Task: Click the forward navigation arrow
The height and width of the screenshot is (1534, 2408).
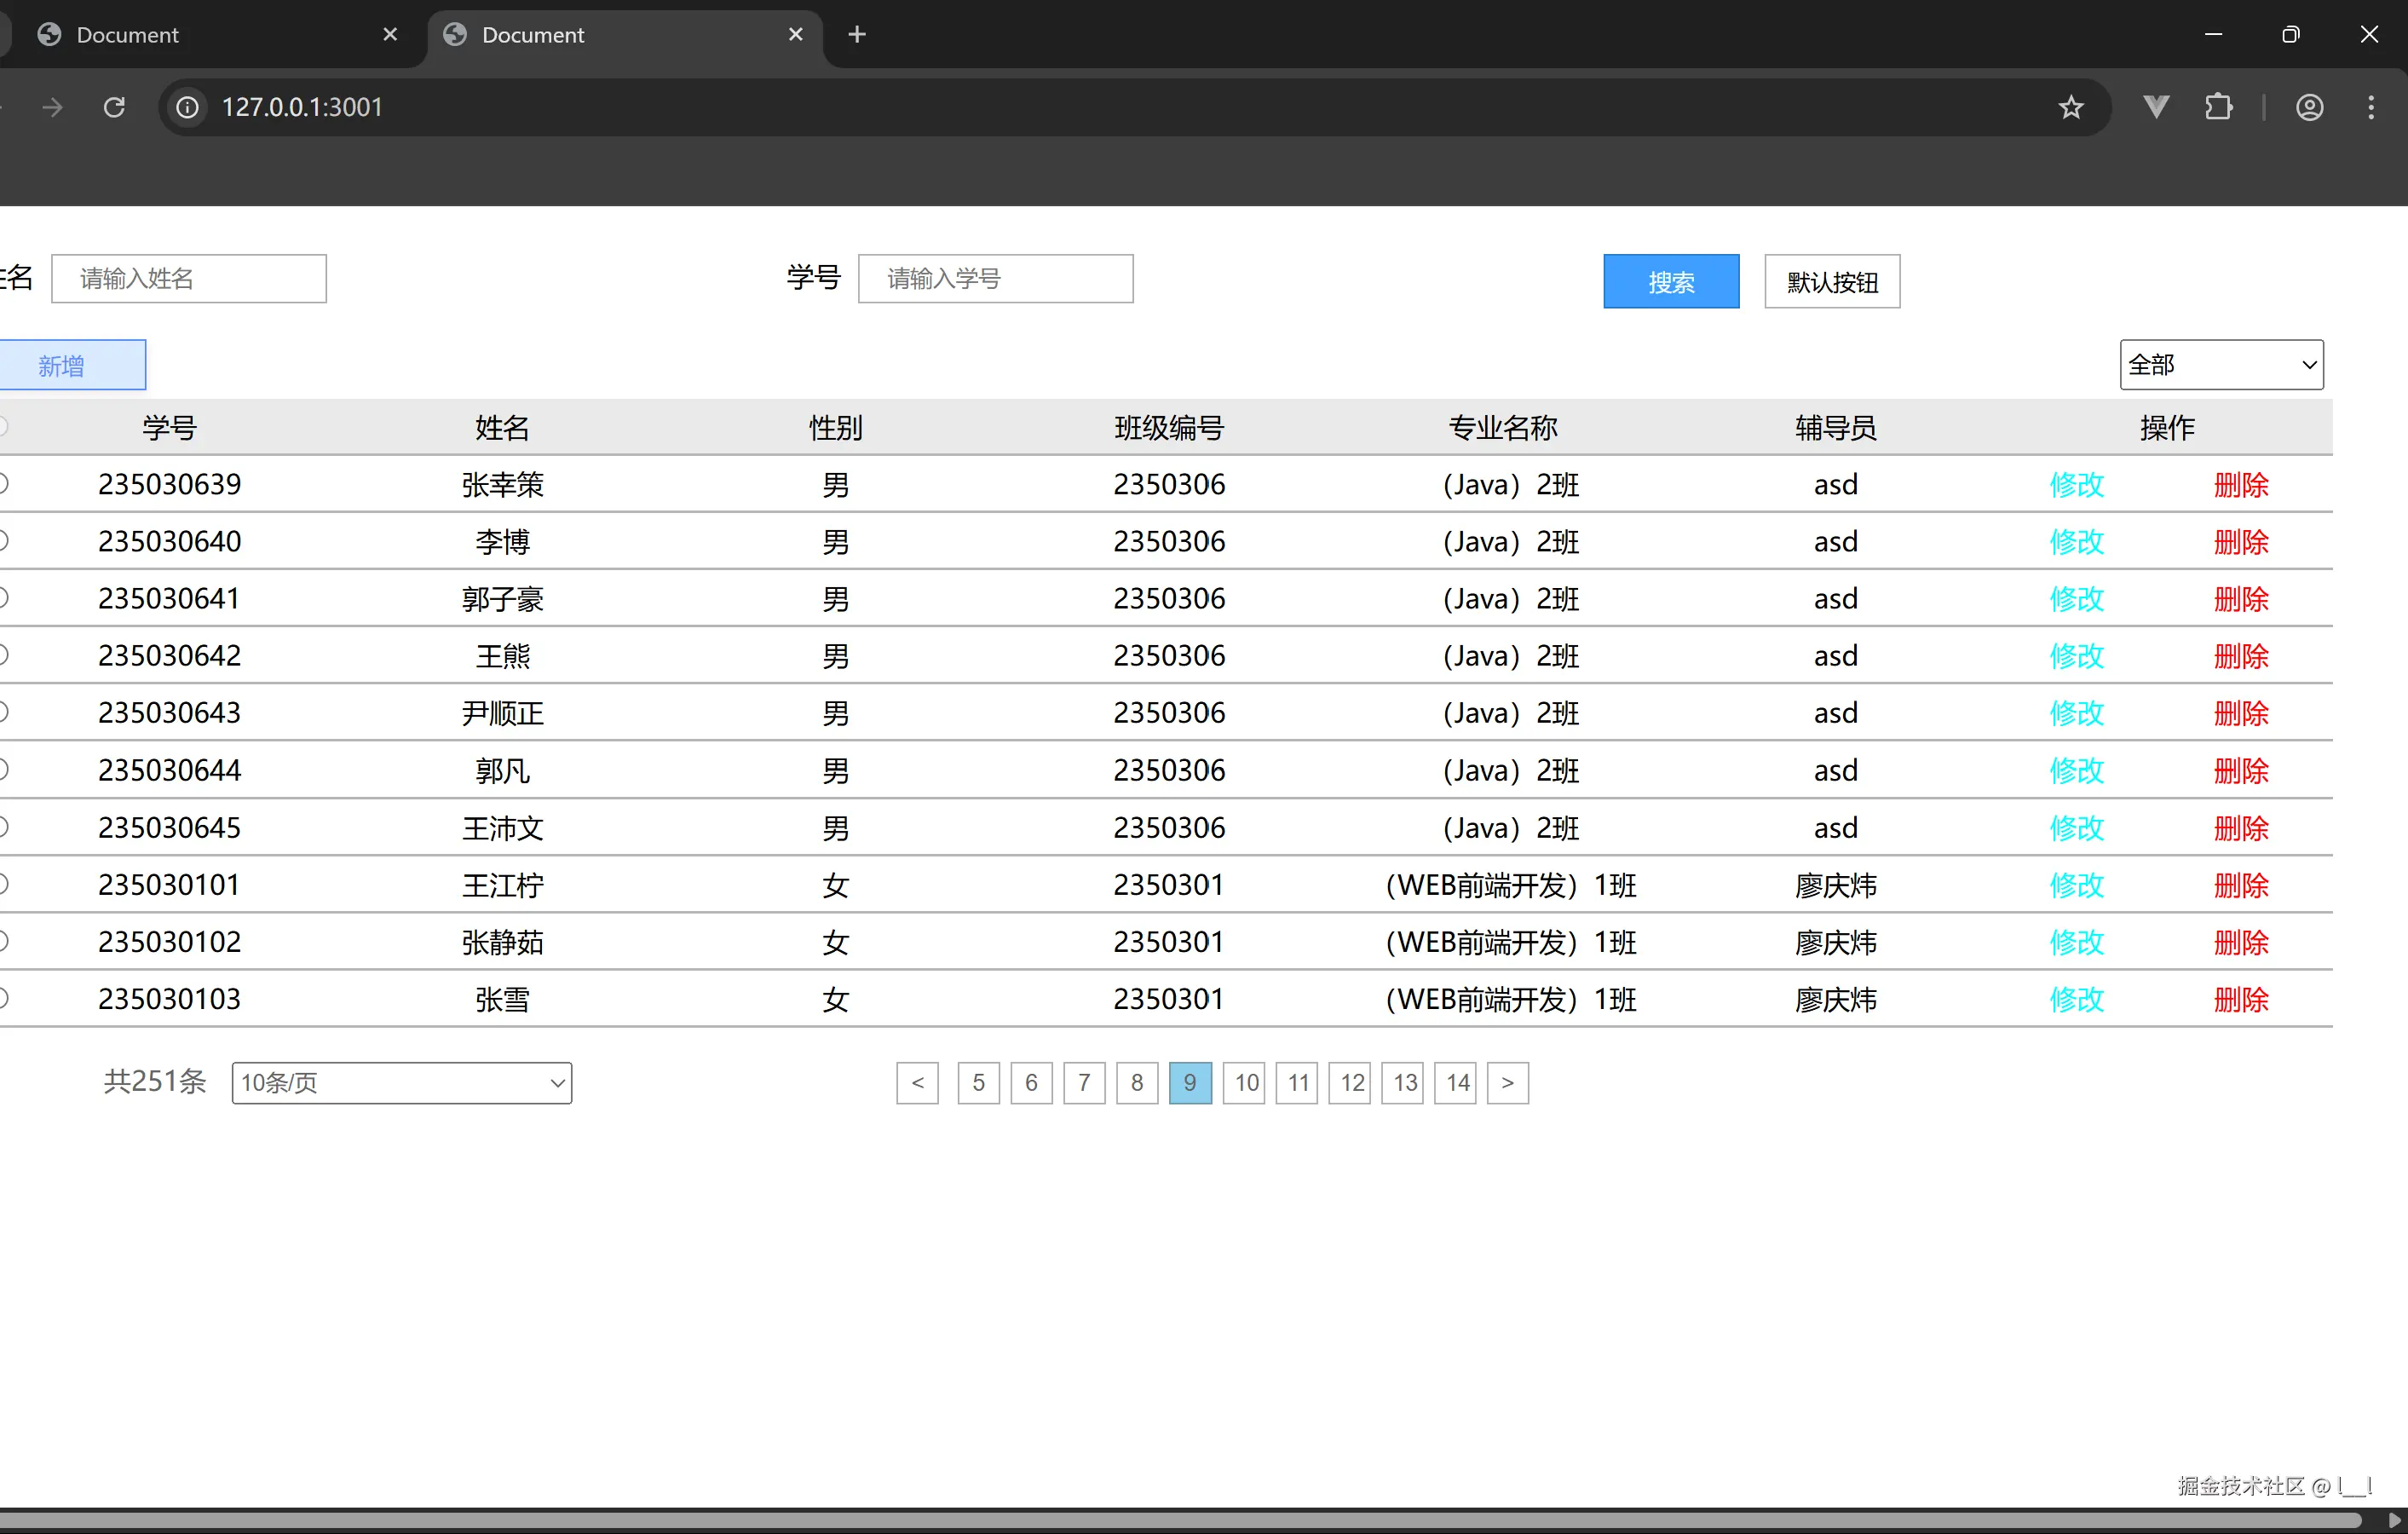Action: (x=51, y=107)
